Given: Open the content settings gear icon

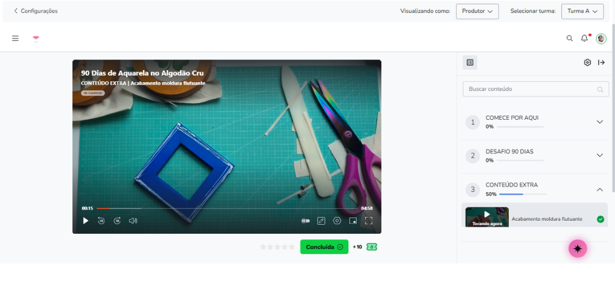Looking at the screenshot, I should click(x=587, y=63).
